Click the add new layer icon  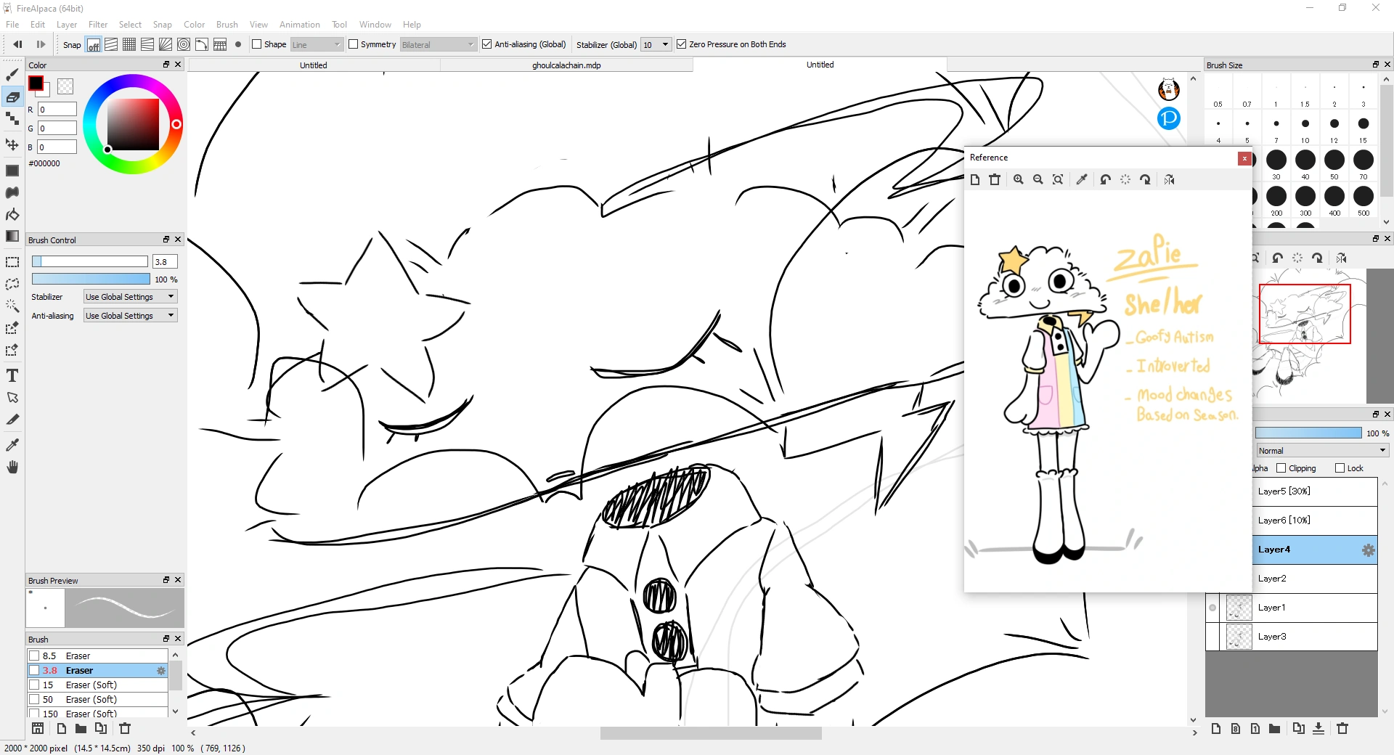[1215, 729]
